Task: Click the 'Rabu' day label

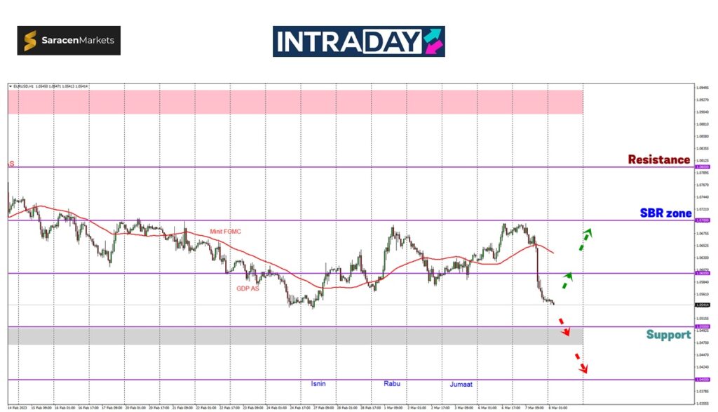Action: pyautogui.click(x=391, y=383)
